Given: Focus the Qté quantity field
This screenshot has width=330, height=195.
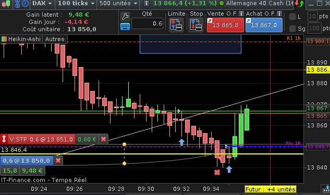Looking at the screenshot, I should click(148, 23).
